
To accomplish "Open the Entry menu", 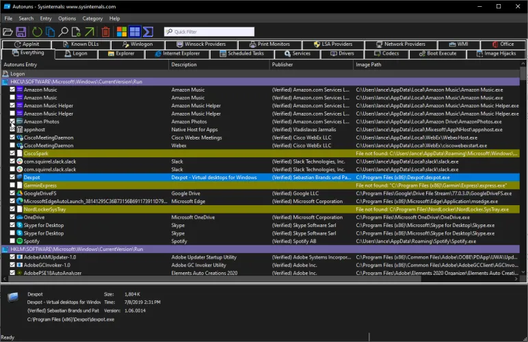I will (46, 18).
